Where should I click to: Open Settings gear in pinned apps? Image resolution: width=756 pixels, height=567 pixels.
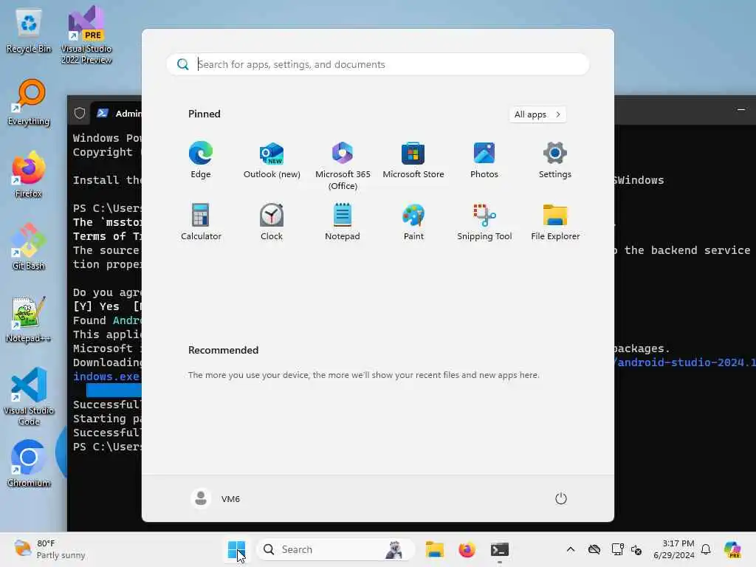(555, 160)
